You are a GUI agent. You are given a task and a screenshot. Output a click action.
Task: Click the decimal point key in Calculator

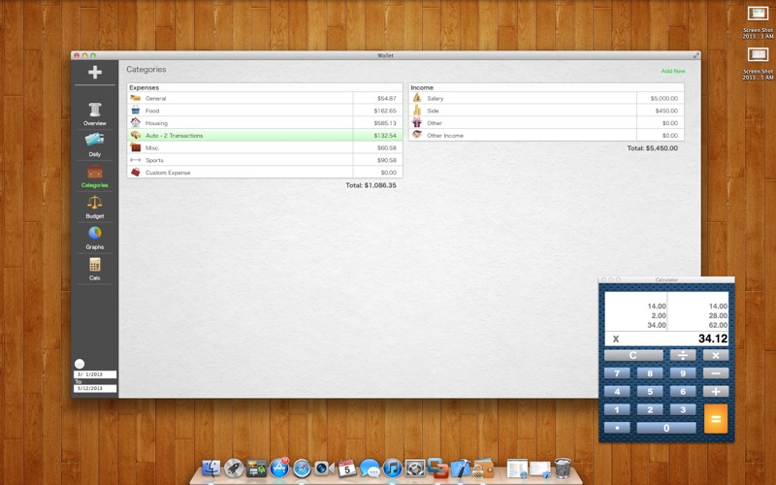pos(617,428)
